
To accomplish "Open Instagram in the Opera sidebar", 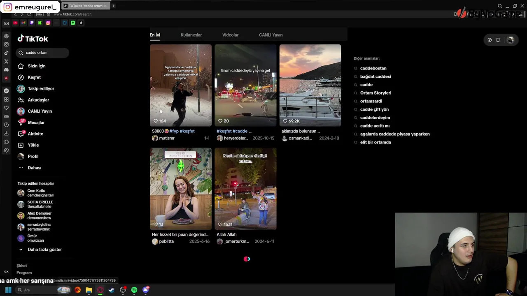I will [6, 44].
